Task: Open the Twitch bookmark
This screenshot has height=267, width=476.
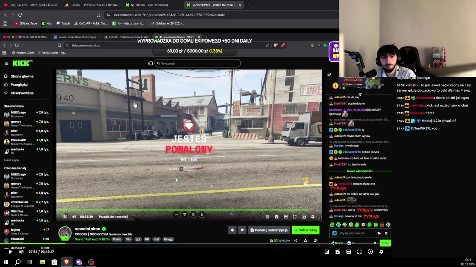Action: point(63,23)
